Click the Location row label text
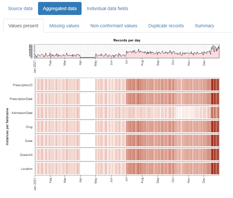Image resolution: width=233 pixels, height=198 pixels. pos(26,169)
